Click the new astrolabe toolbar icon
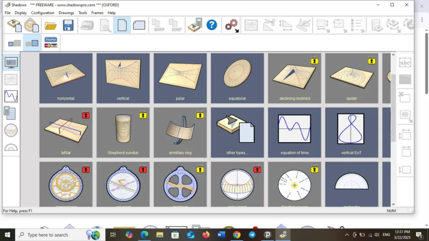 point(31,25)
